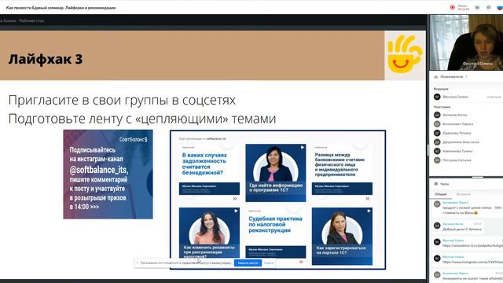This screenshot has width=503, height=283.
Task: Open the round settings icon in top bar
Action: tap(489, 7)
